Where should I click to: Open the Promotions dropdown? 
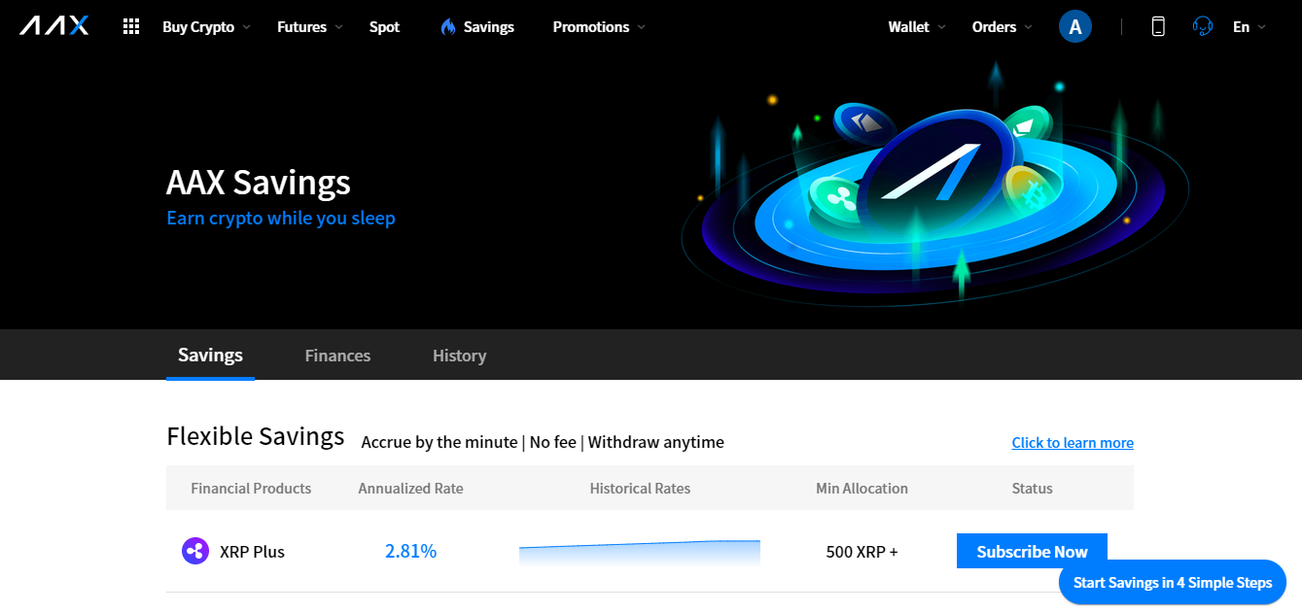click(598, 27)
